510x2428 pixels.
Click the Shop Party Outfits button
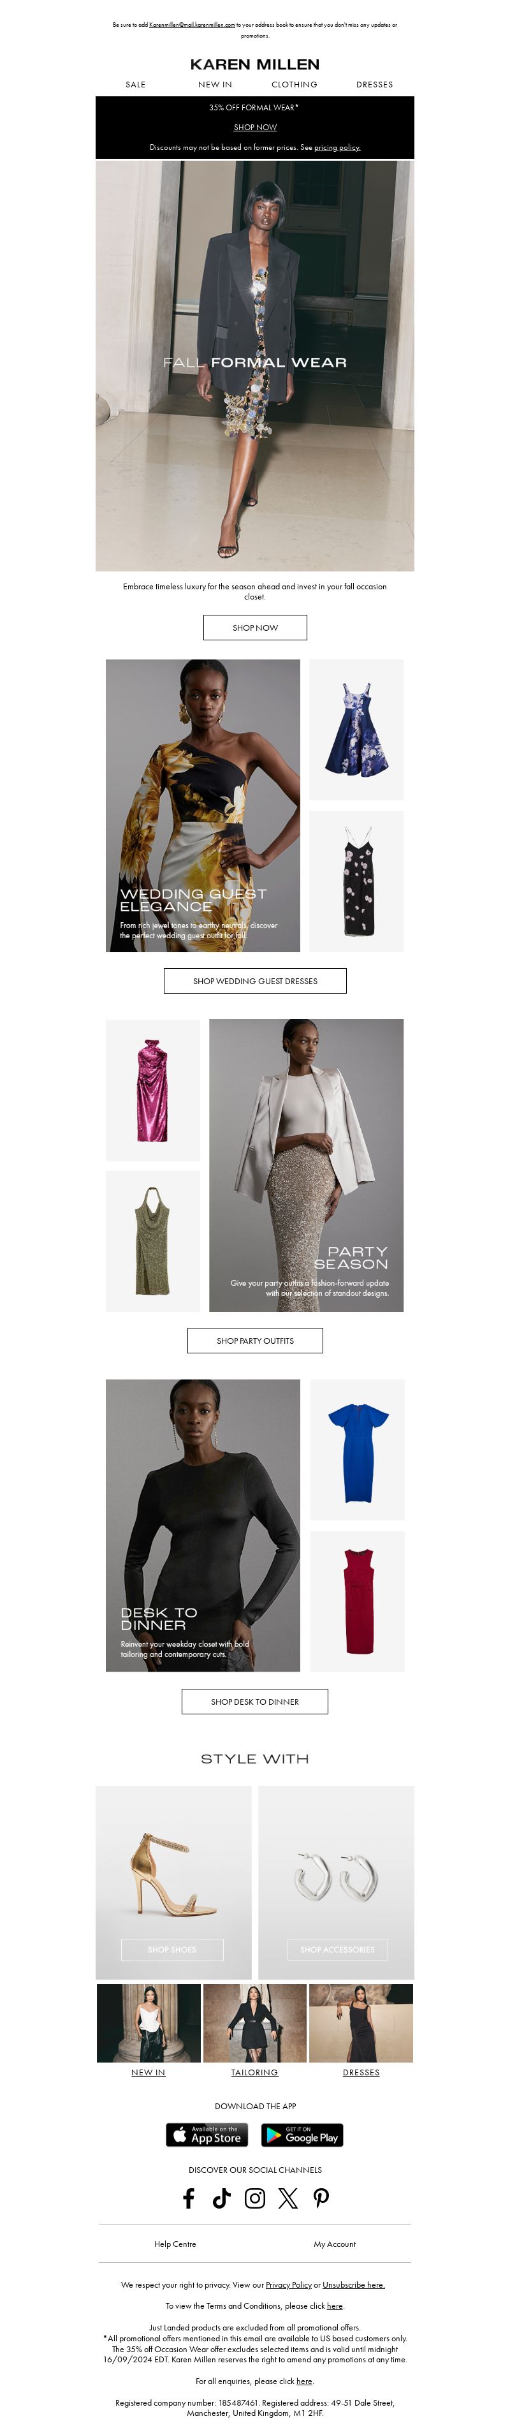pyautogui.click(x=254, y=1341)
